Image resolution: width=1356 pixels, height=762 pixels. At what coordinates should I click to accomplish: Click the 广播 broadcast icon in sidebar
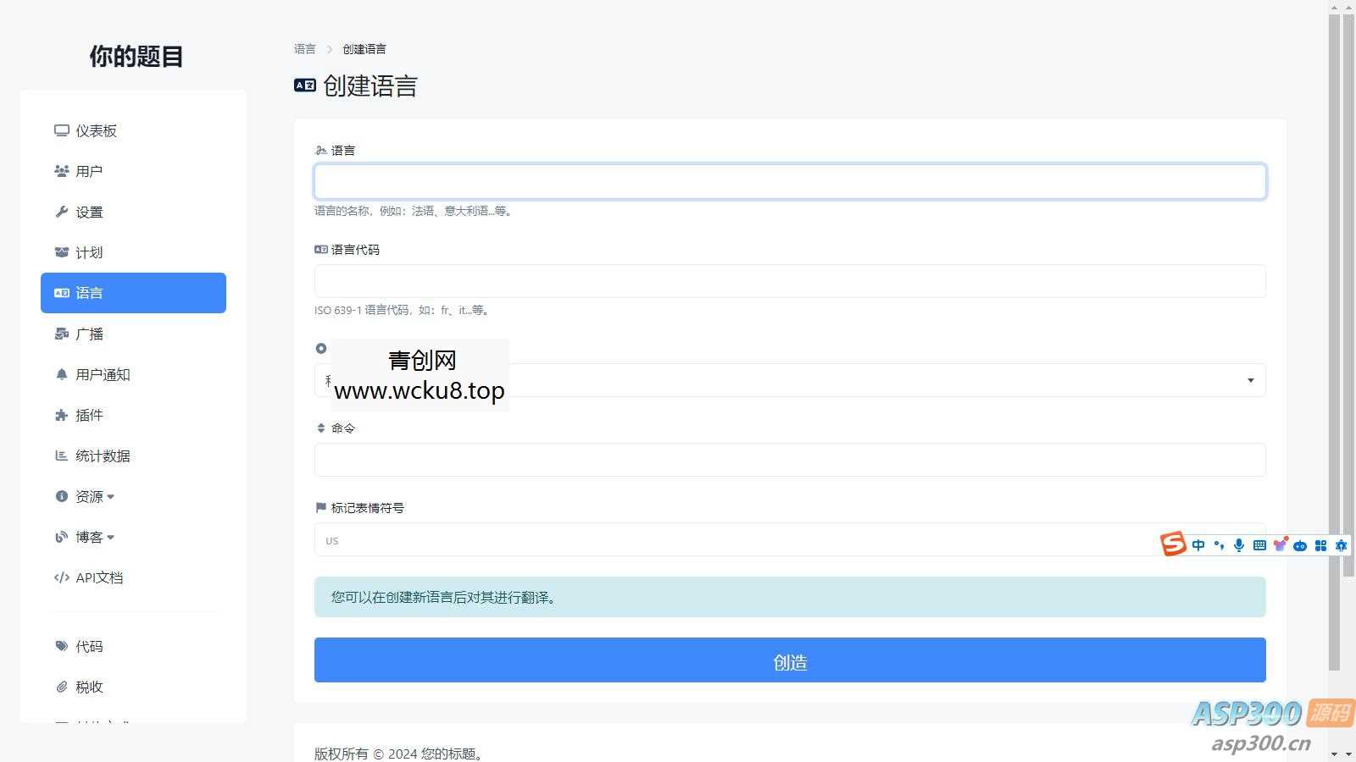pos(60,334)
